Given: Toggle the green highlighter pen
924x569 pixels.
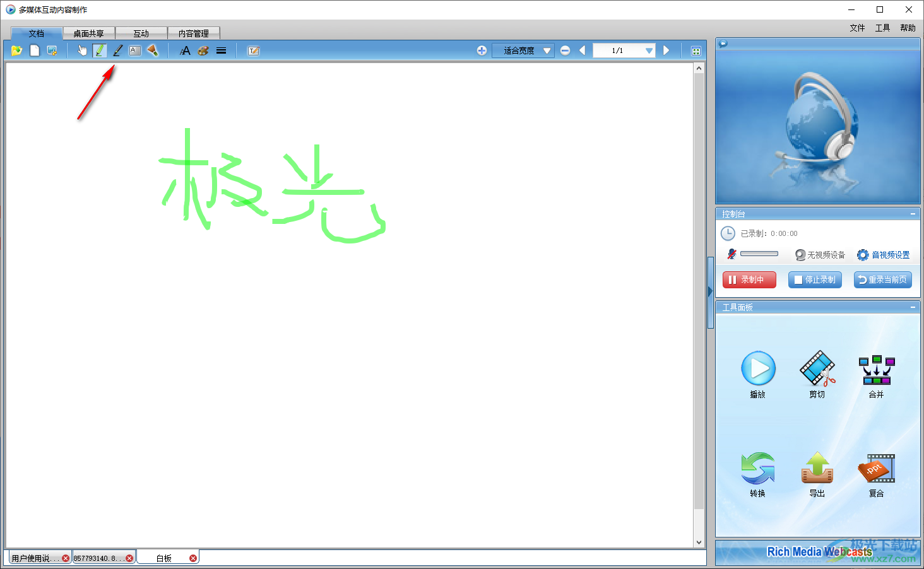Looking at the screenshot, I should tap(100, 50).
